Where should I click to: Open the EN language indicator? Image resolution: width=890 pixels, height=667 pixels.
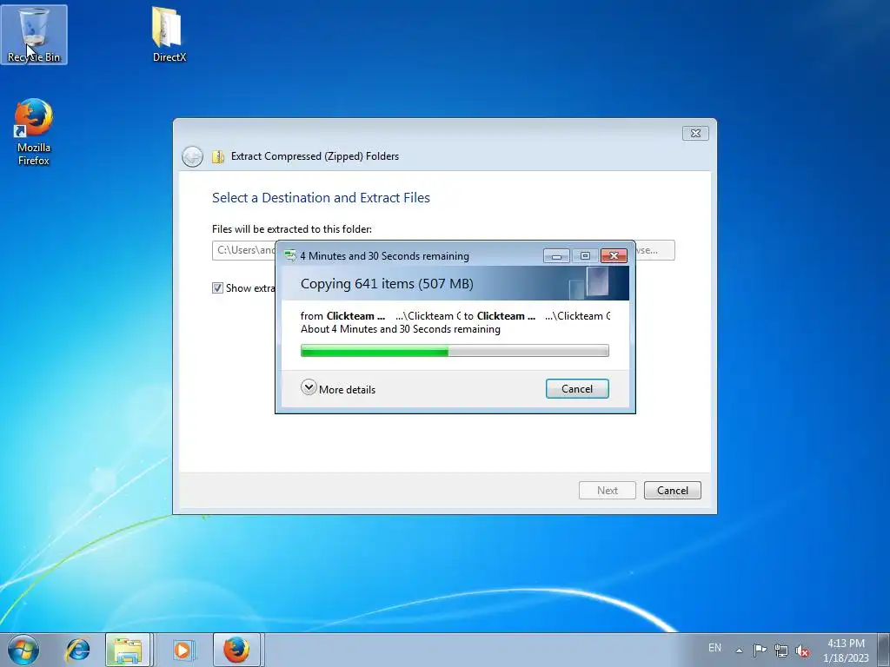[714, 648]
